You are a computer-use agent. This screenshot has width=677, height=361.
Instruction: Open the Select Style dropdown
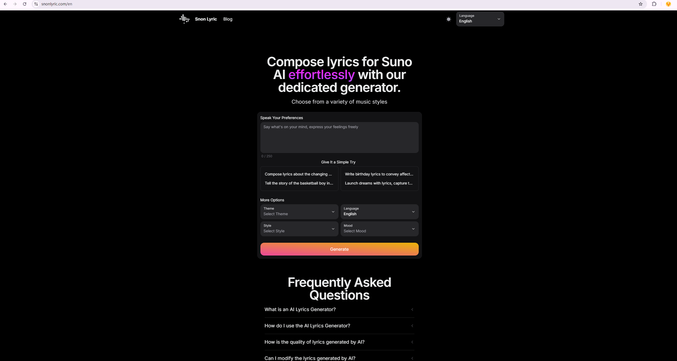(299, 229)
